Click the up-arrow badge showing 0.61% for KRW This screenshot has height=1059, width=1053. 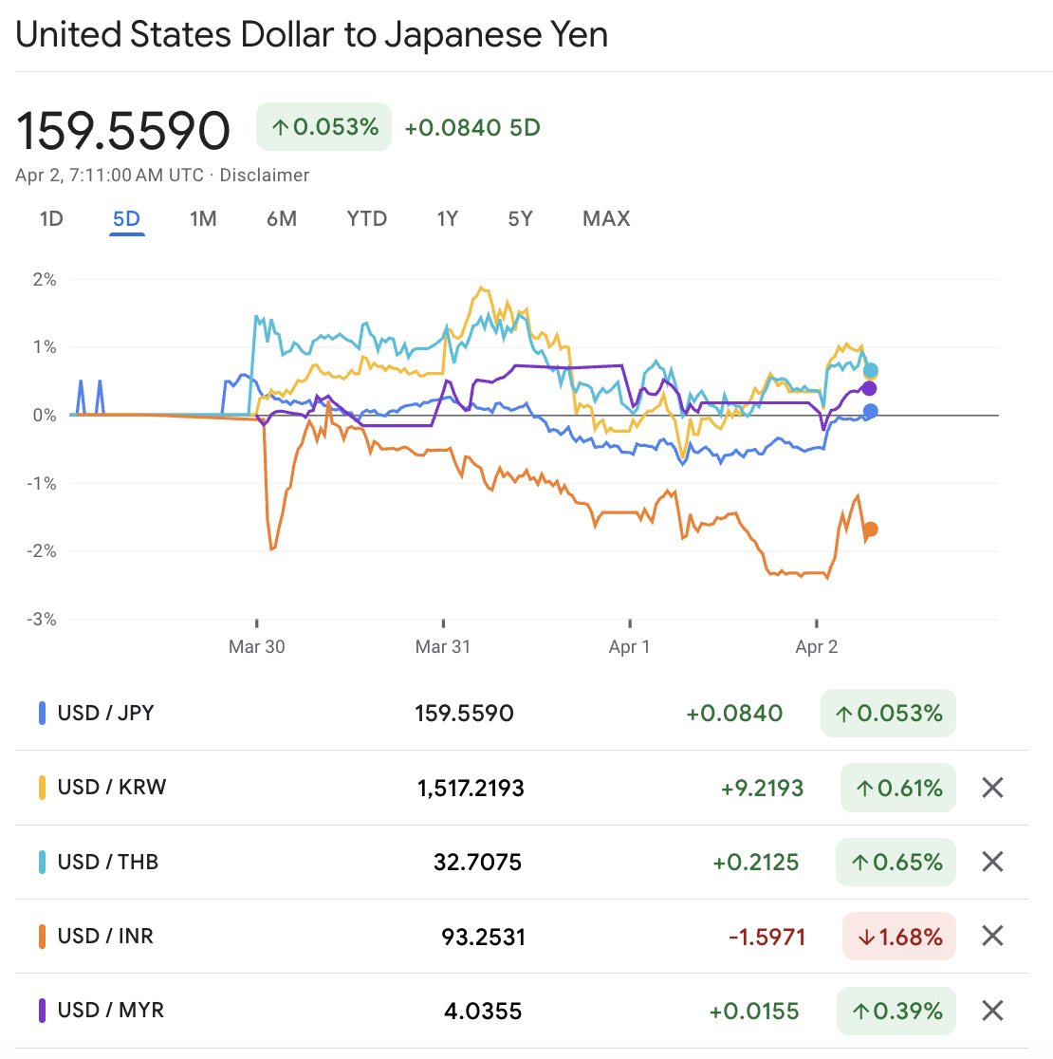(x=897, y=788)
